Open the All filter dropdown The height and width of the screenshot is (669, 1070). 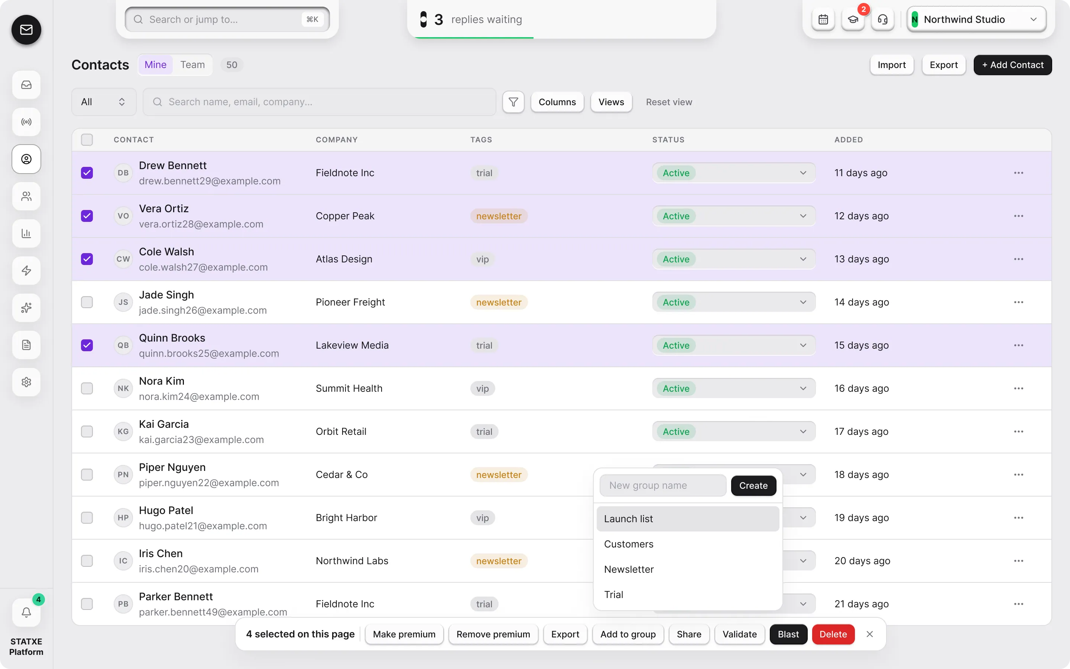(104, 102)
